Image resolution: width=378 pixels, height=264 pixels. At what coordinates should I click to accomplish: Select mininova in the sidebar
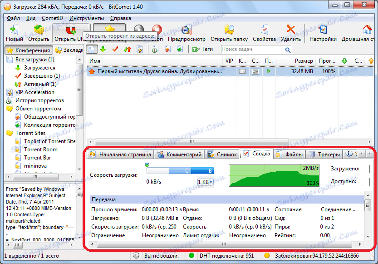[35, 166]
